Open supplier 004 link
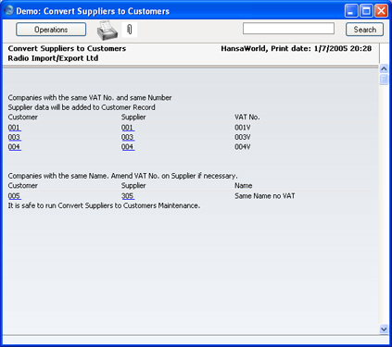 pyautogui.click(x=128, y=147)
